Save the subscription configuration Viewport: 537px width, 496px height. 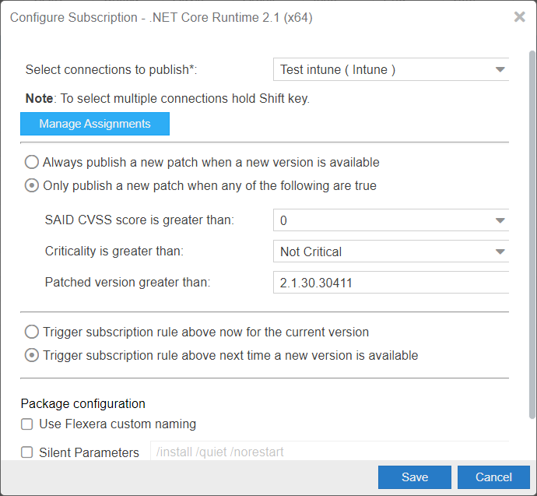click(x=414, y=477)
